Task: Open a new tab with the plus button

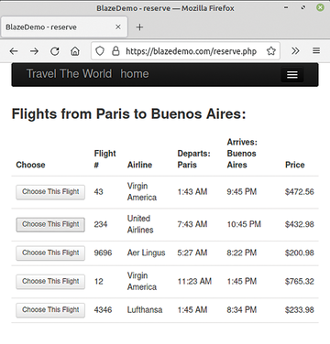Action: [139, 27]
